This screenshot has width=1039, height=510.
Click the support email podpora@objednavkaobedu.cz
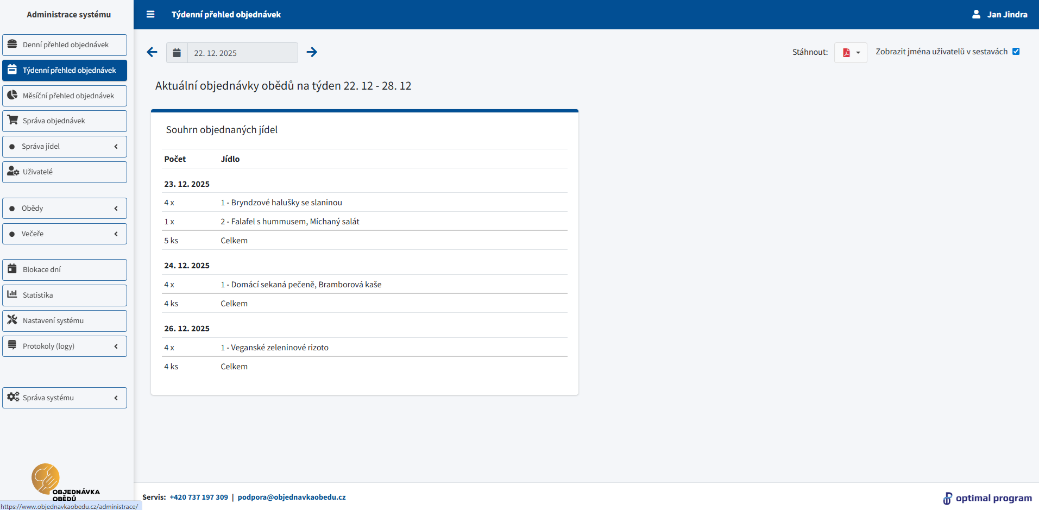[292, 497]
